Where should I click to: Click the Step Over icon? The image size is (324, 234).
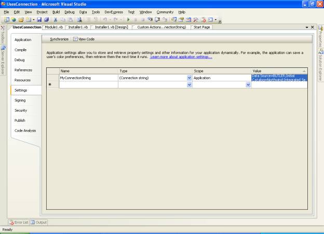pyautogui.click(x=157, y=20)
